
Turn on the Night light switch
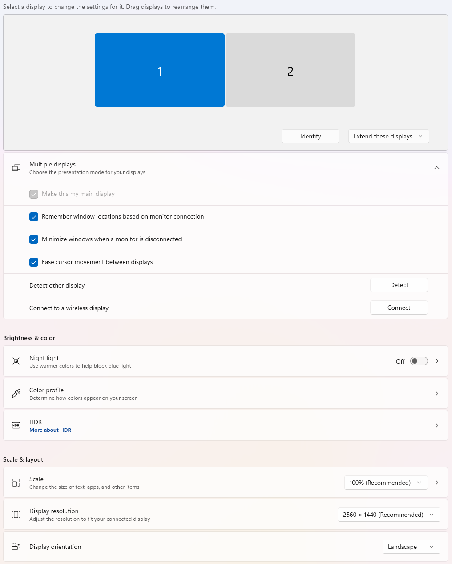[419, 361]
